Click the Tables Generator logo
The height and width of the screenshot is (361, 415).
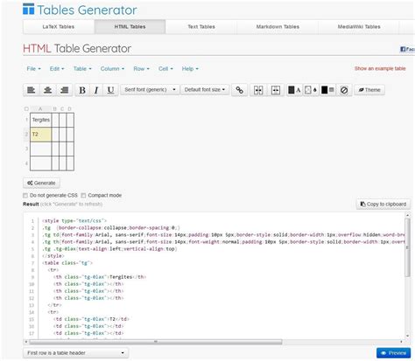point(80,10)
